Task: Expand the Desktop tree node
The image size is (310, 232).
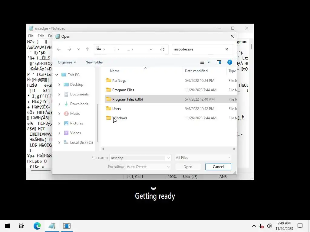Action: point(59,85)
